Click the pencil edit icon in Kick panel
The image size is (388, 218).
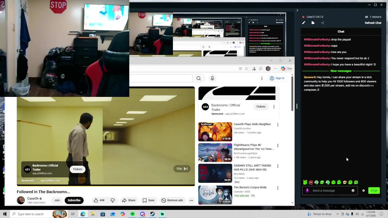(304, 23)
